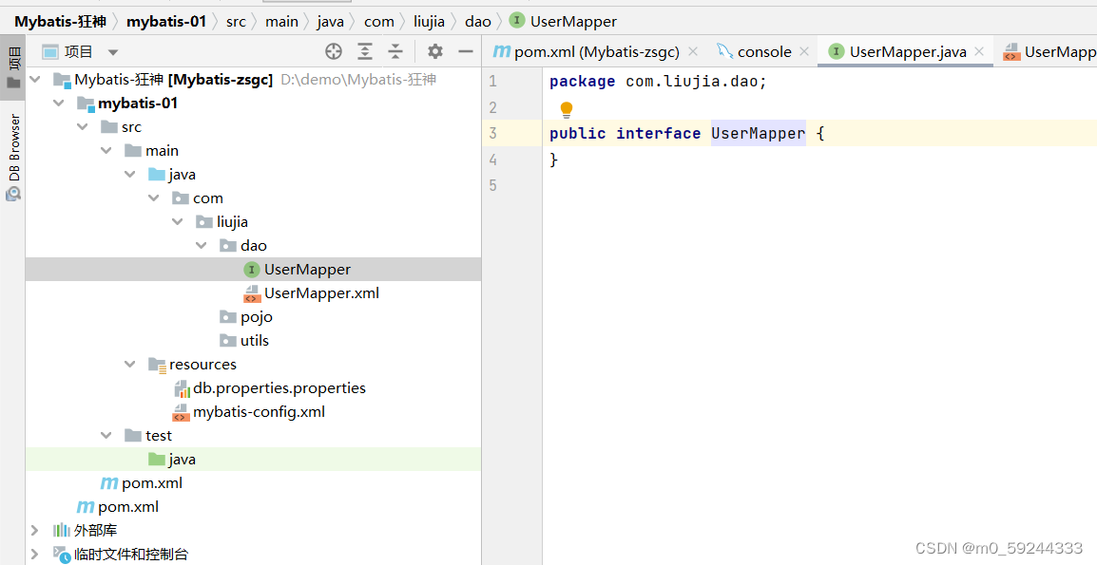Click 'package' keyword on line 1
The height and width of the screenshot is (565, 1097).
coord(582,81)
